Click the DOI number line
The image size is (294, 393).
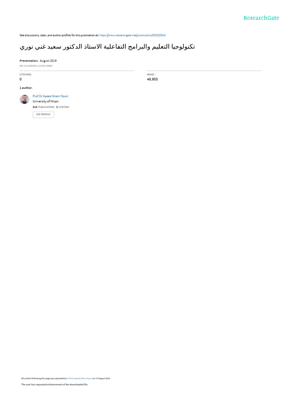click(36, 66)
